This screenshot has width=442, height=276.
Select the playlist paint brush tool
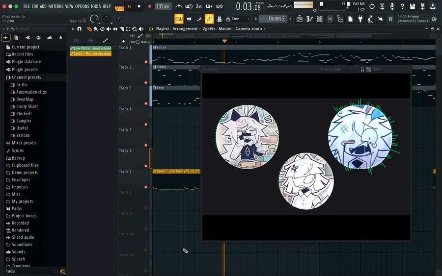(96, 29)
